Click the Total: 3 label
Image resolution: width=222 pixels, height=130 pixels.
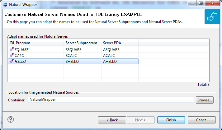pos(203,85)
